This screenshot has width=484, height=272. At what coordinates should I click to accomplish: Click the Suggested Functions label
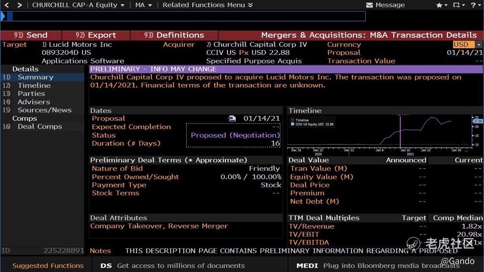click(48, 266)
